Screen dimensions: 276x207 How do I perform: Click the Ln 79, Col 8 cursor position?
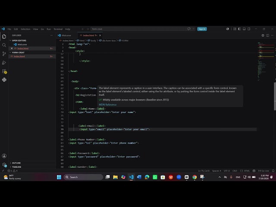click(x=204, y=171)
